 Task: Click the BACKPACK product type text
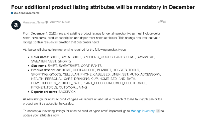67,92
